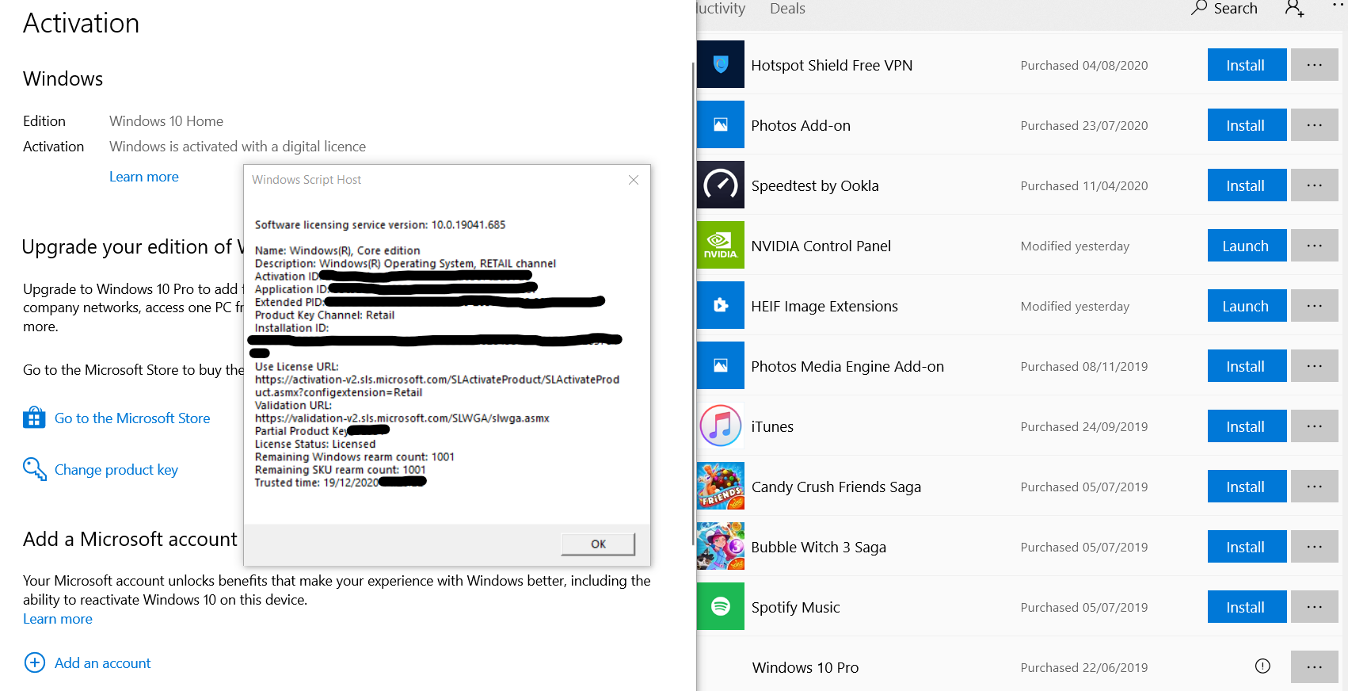Click Go to the Microsoft Store link

pyautogui.click(x=132, y=418)
